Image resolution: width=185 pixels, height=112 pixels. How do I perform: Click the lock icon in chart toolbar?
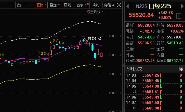[19, 5]
